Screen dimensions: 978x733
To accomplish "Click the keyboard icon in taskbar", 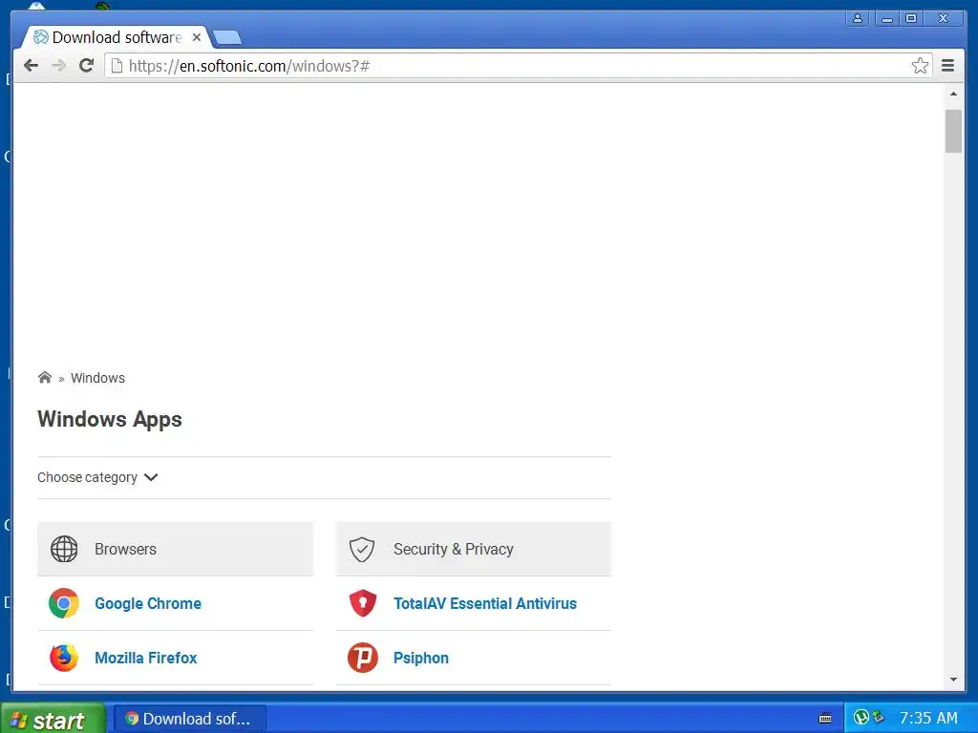I will 824,718.
